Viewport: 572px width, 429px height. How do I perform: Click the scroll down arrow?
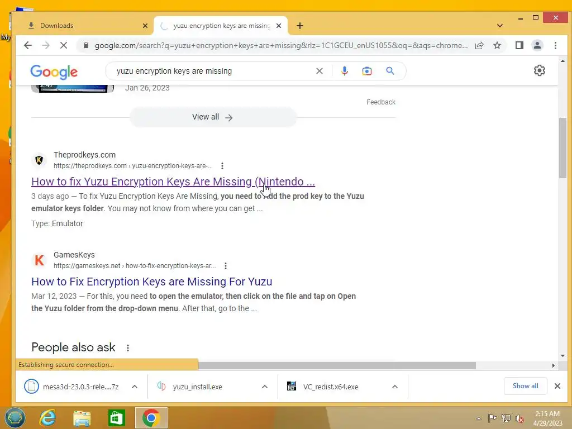point(563,356)
